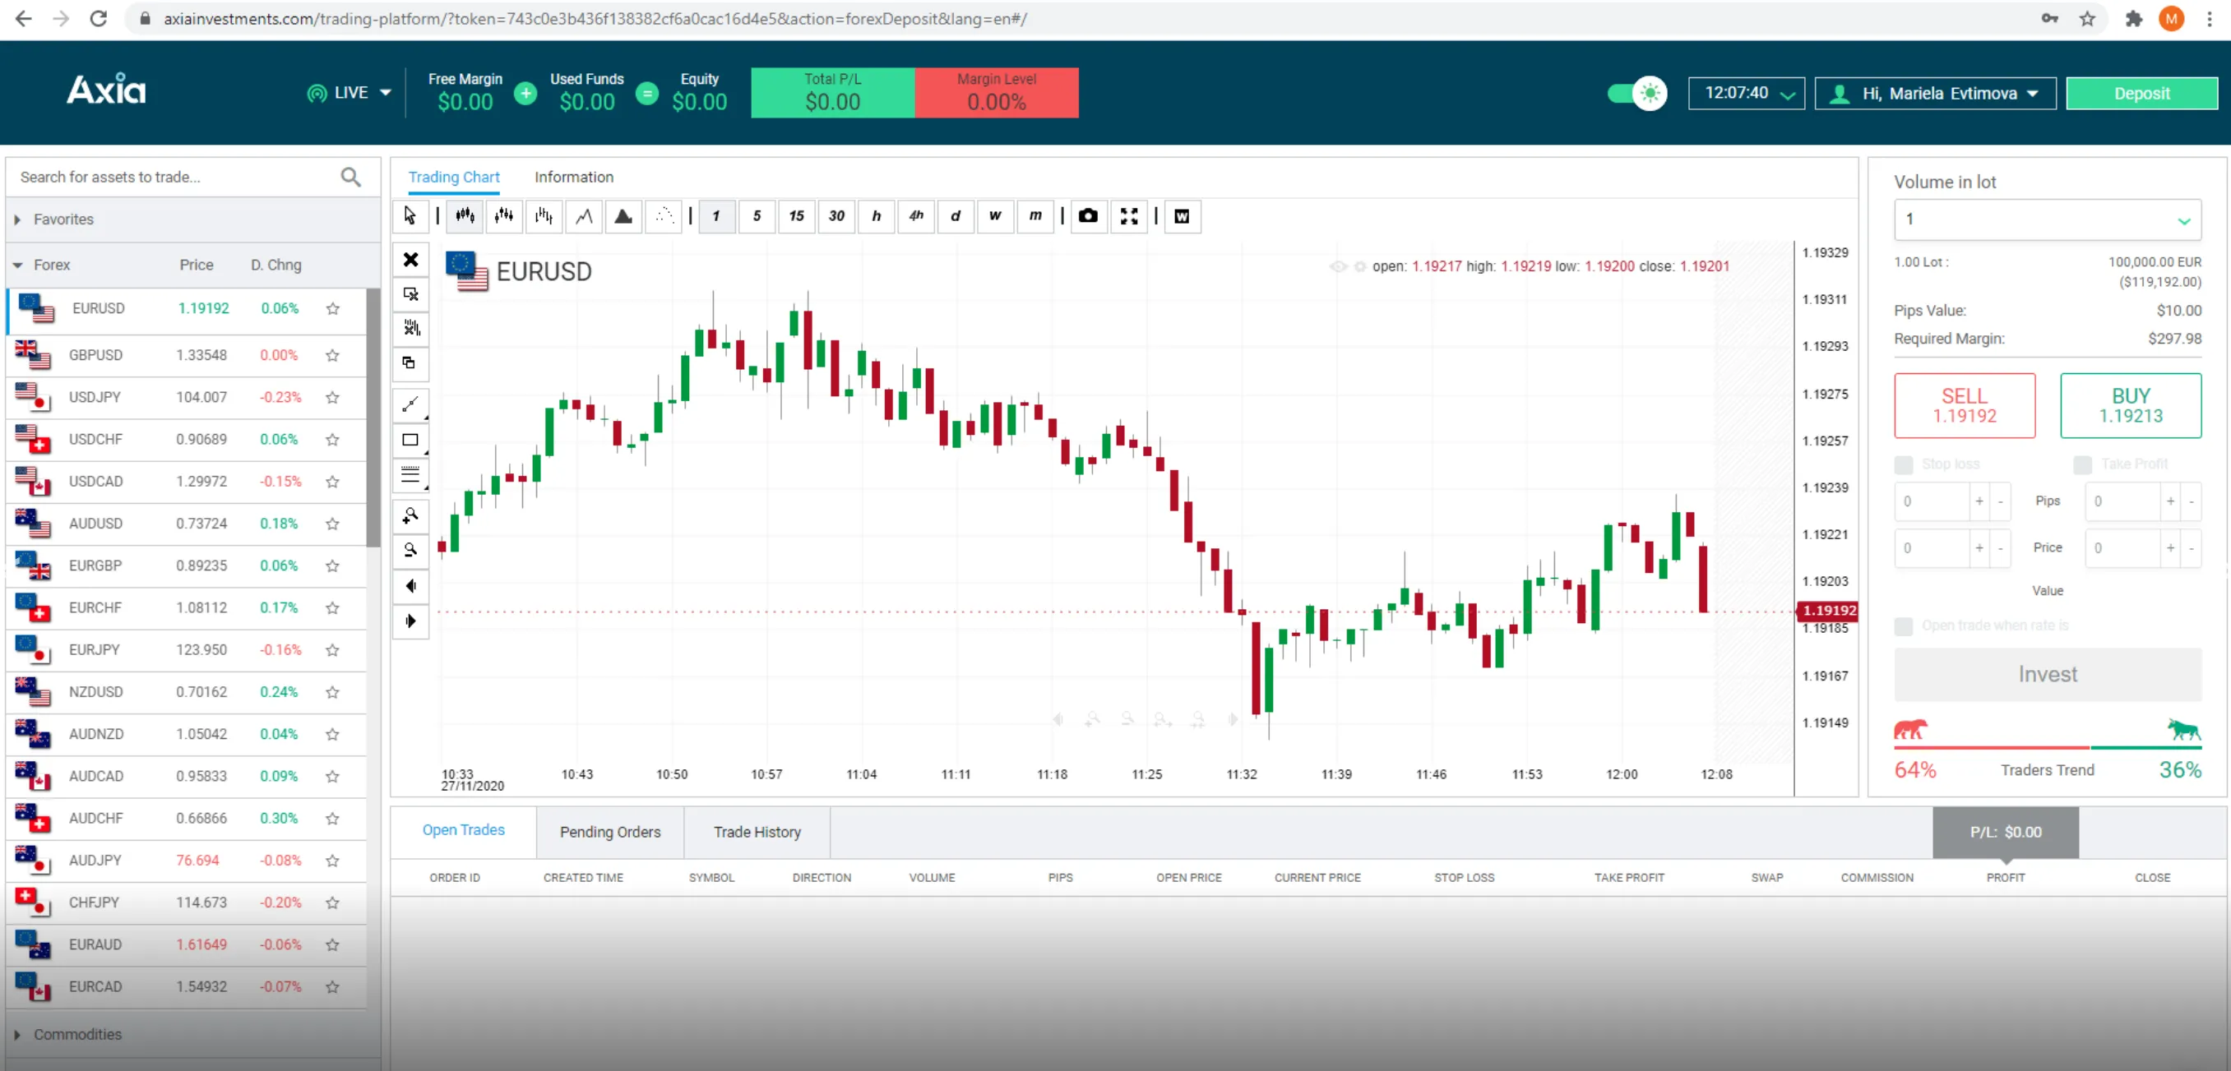Tick the 'Open trade when rate is' checkbox
Viewport: 2231px width, 1071px height.
[1904, 626]
